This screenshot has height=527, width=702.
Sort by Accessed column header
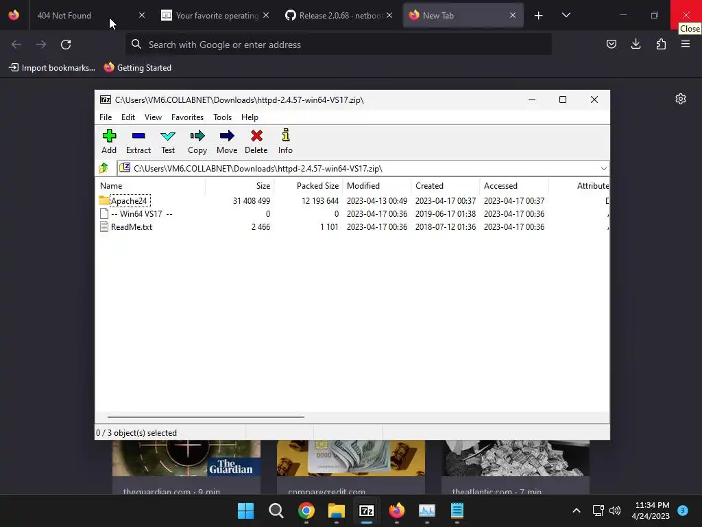[x=514, y=185]
